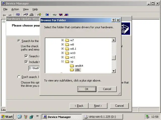Viewport: 161px width, 120px height.
Task: Select the x86 folder label
Action: (x=77, y=70)
